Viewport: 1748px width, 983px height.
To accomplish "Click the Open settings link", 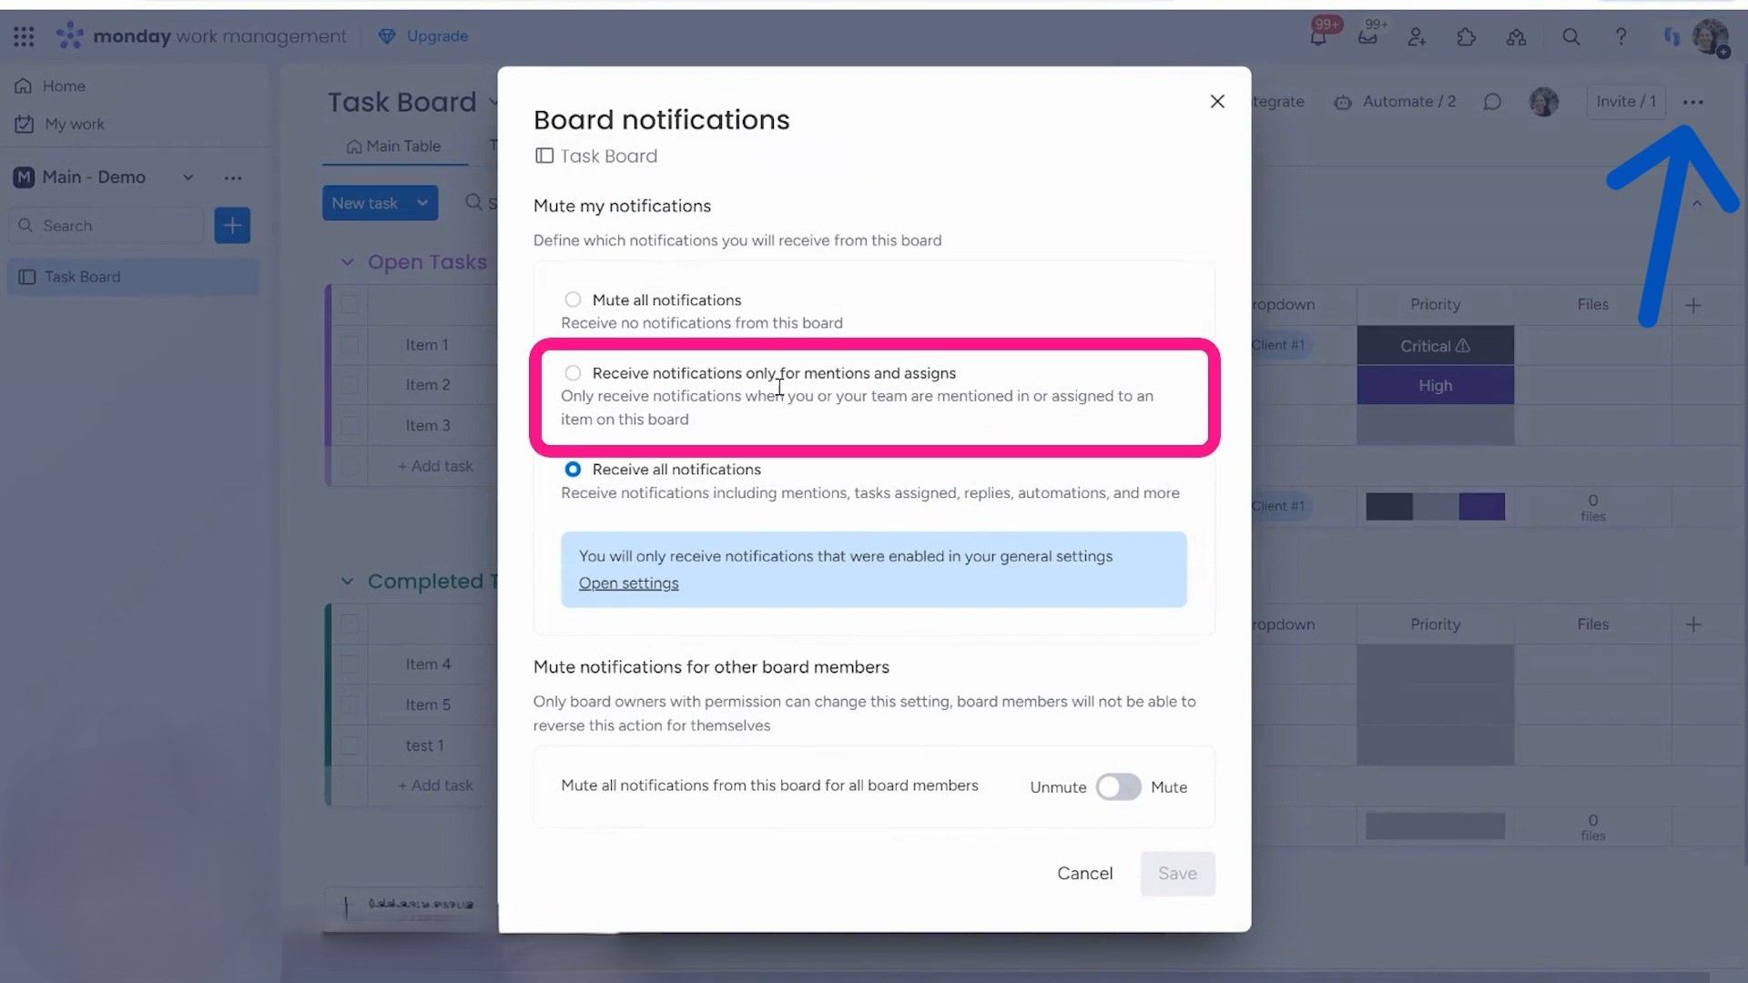I will coord(629,583).
